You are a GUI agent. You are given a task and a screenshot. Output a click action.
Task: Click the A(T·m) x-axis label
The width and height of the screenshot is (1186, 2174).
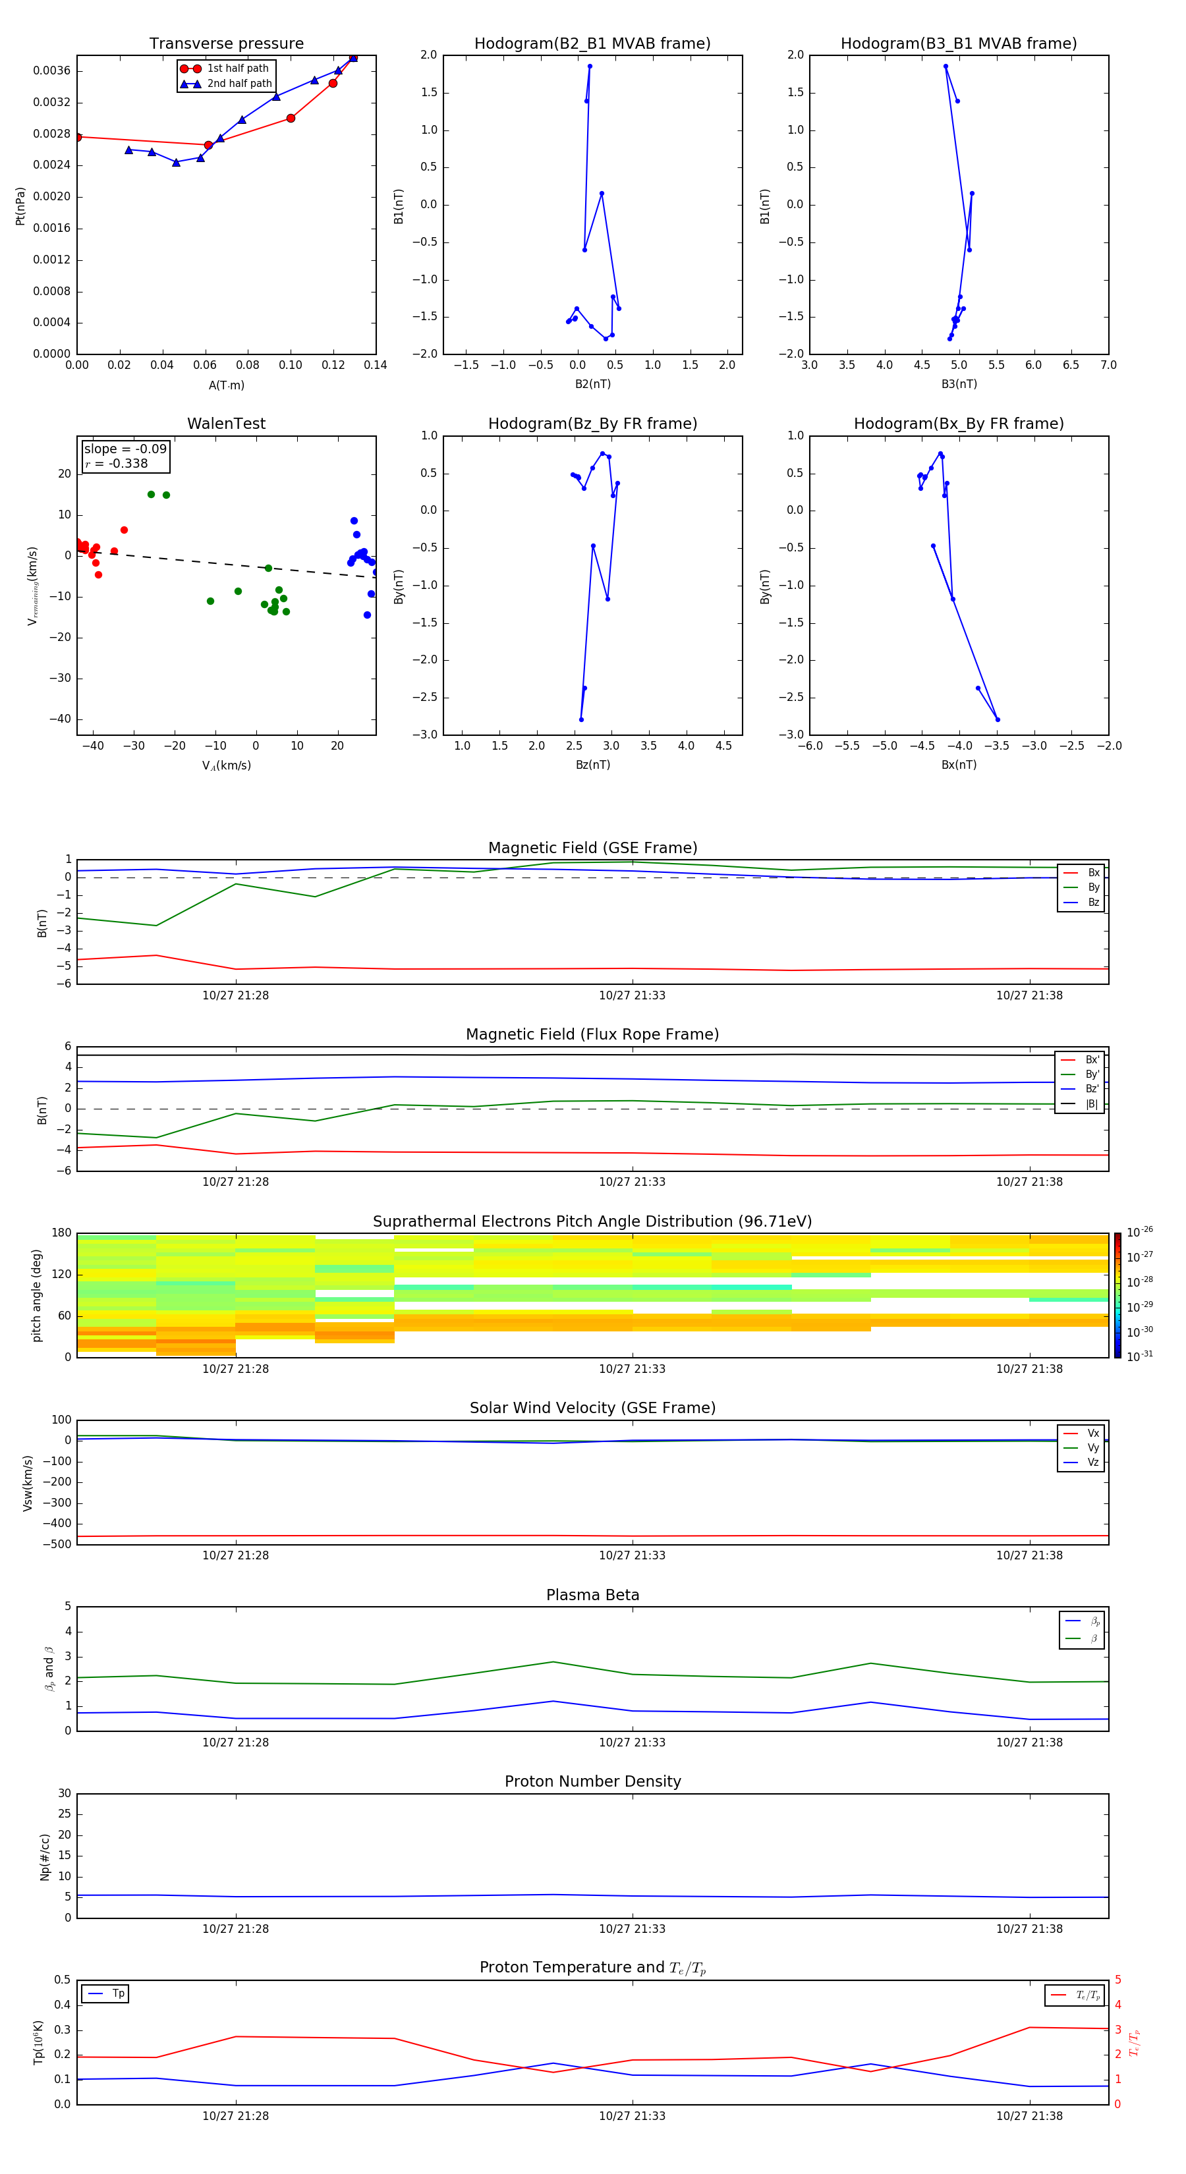pos(226,385)
